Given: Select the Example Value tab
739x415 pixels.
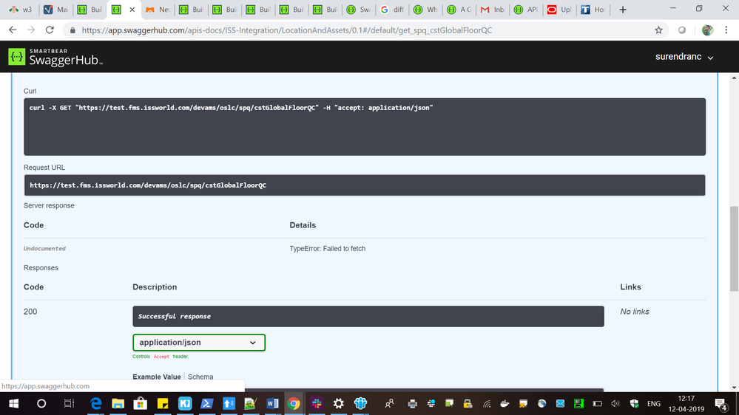Looking at the screenshot, I should [157, 377].
